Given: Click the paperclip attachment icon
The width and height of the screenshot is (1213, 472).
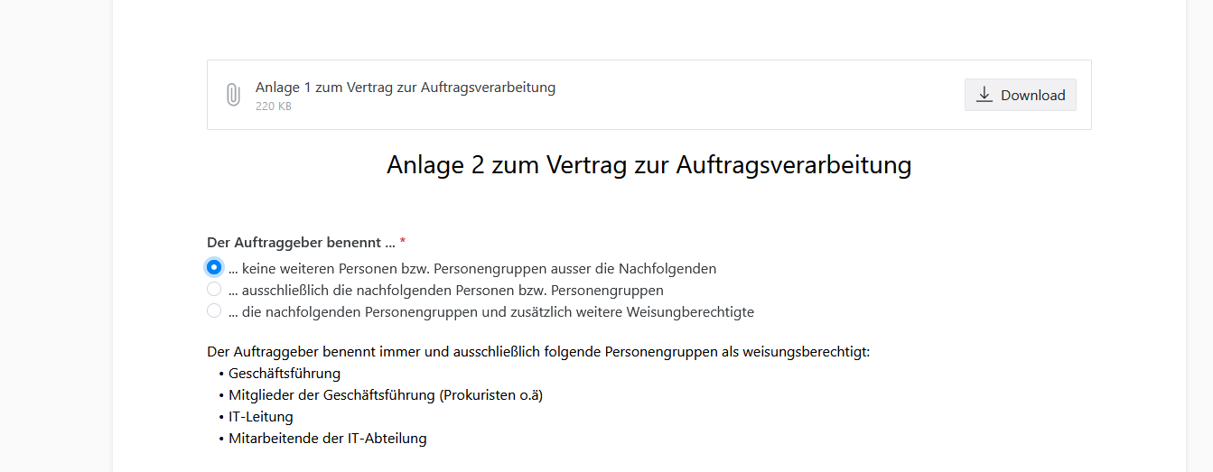Looking at the screenshot, I should click(233, 95).
